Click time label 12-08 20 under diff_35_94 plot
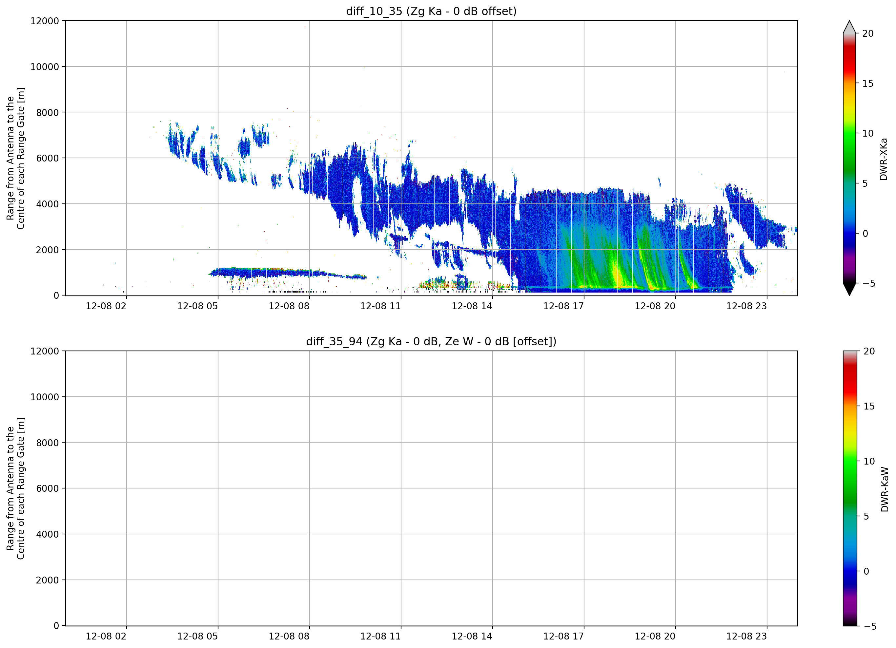The height and width of the screenshot is (648, 896). click(x=655, y=637)
